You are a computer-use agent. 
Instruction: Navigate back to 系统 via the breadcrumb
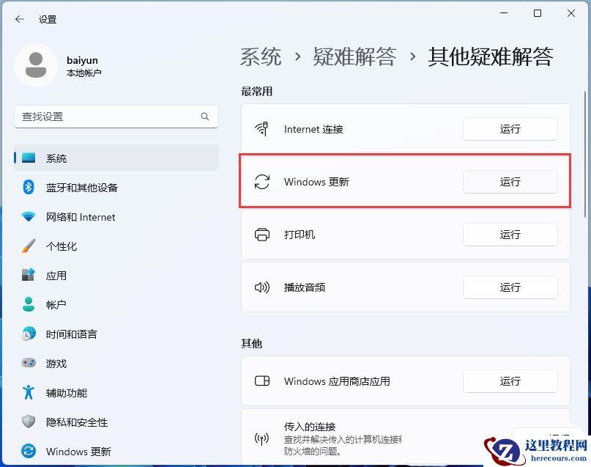click(260, 56)
